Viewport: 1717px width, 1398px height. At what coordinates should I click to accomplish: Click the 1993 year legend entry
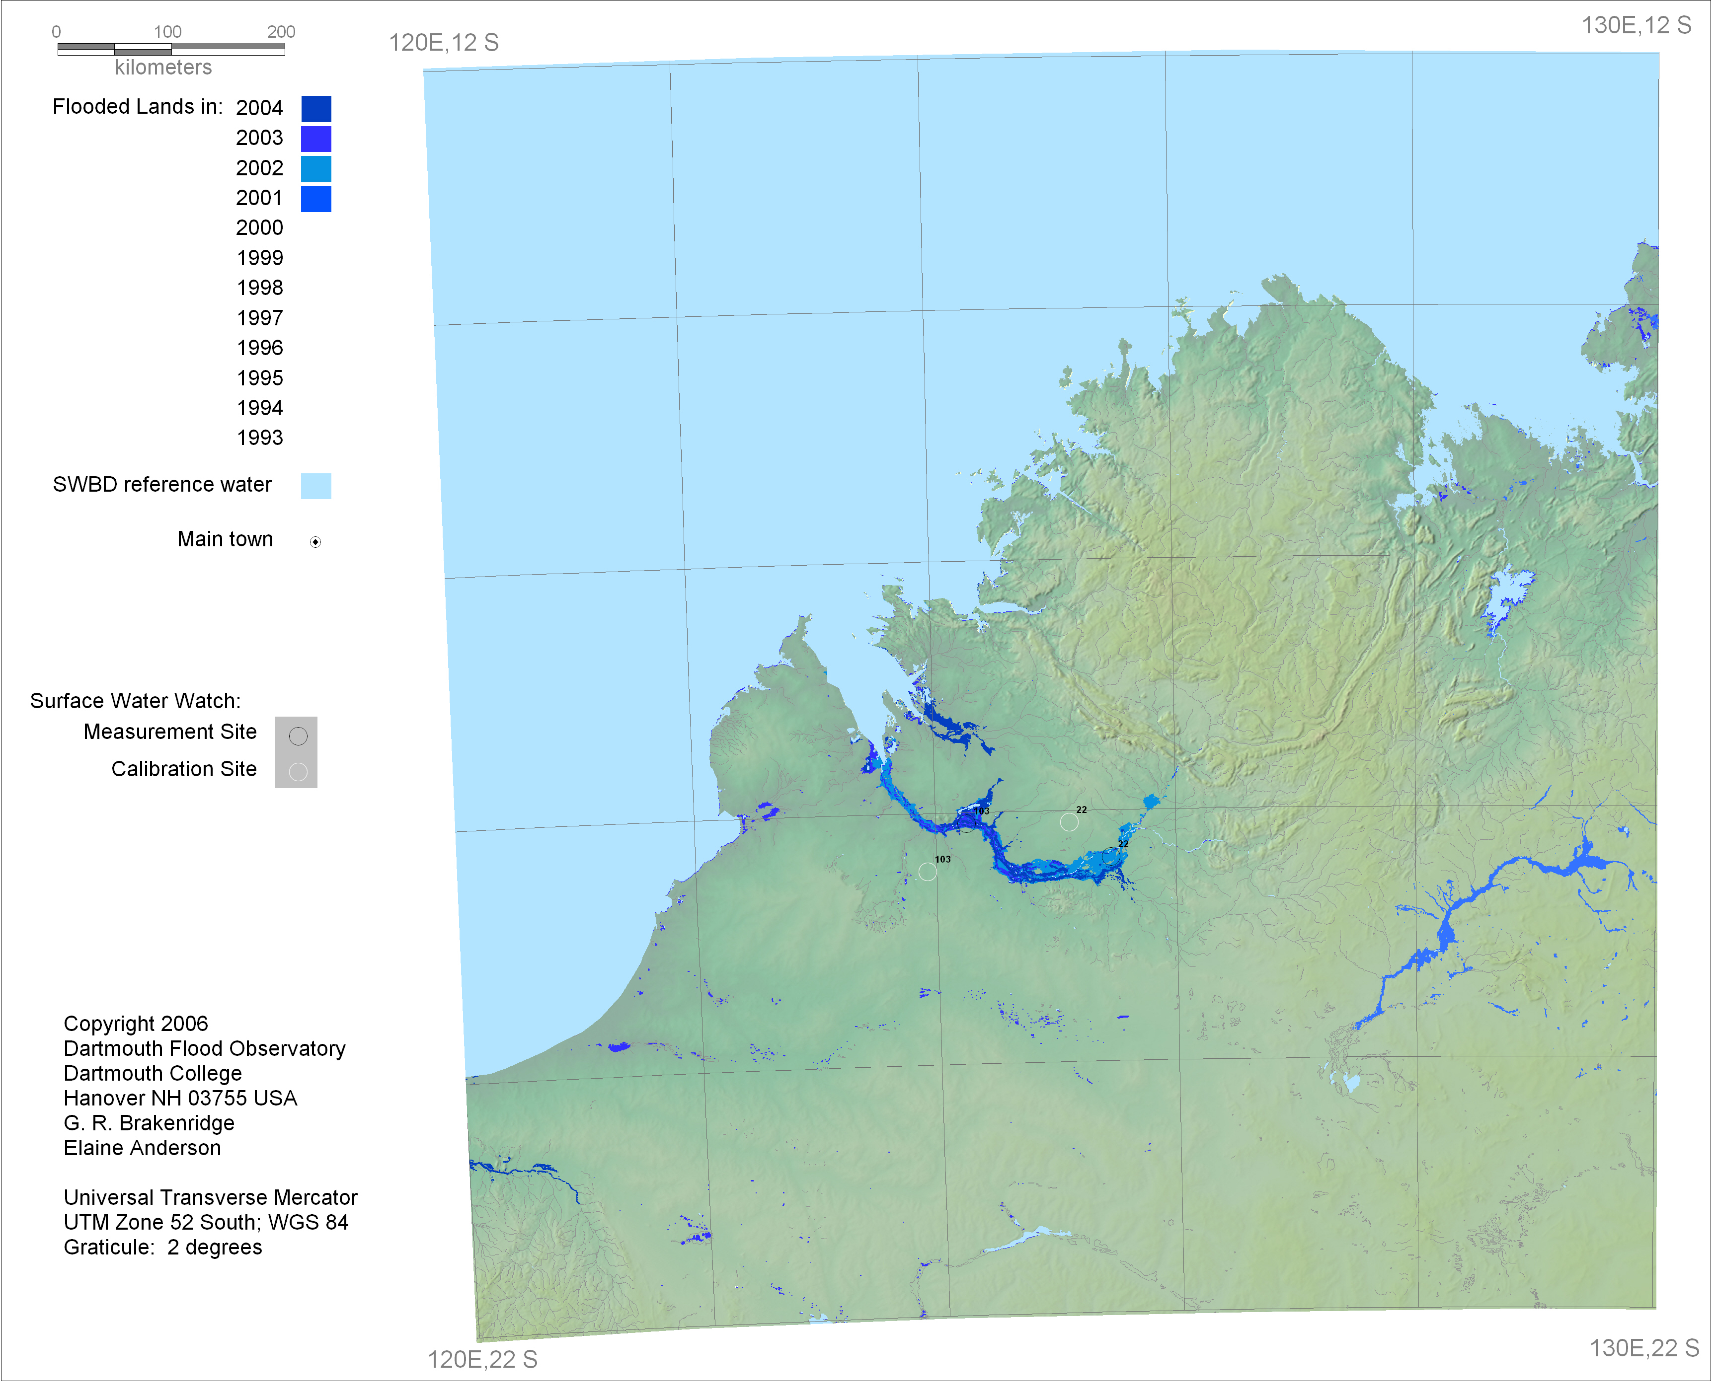(259, 438)
